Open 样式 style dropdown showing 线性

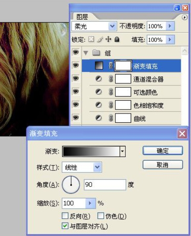click(x=82, y=167)
